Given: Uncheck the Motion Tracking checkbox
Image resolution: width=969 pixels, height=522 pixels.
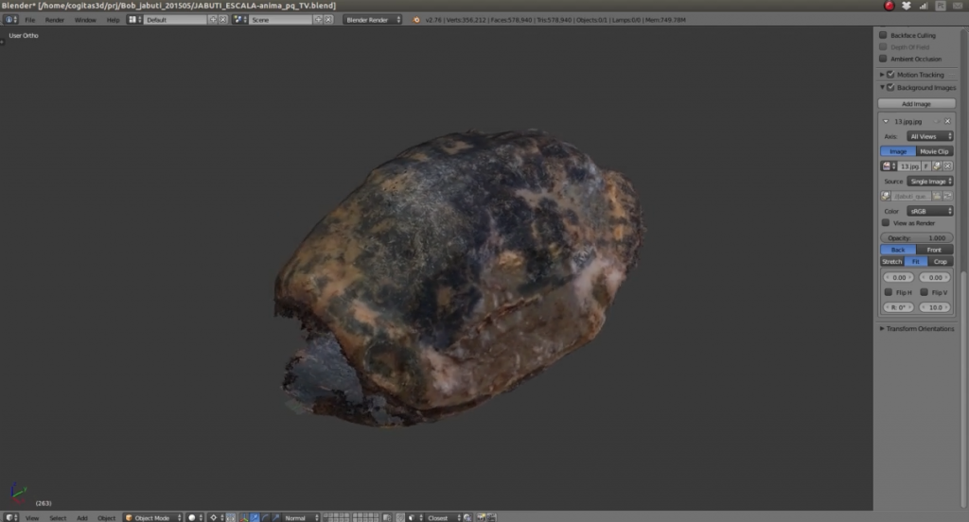Looking at the screenshot, I should [890, 74].
